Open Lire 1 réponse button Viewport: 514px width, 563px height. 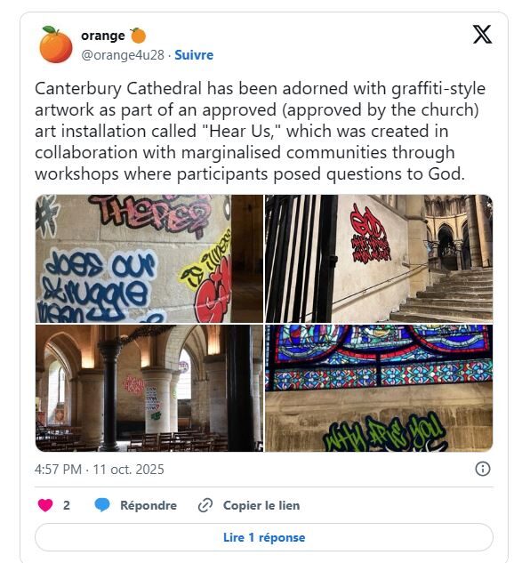264,537
